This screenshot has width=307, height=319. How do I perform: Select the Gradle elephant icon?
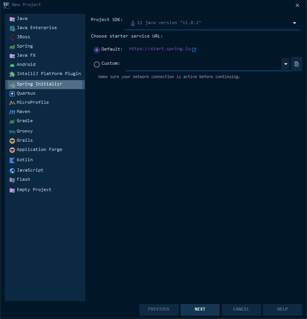click(12, 121)
